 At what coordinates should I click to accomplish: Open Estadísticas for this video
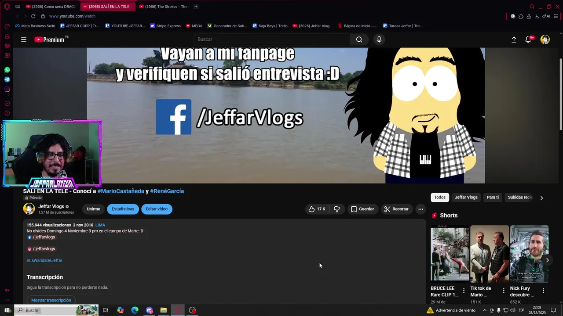123,209
